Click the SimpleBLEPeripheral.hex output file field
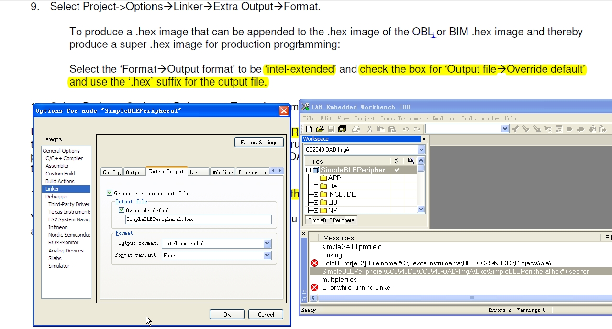The width and height of the screenshot is (612, 329). click(198, 219)
